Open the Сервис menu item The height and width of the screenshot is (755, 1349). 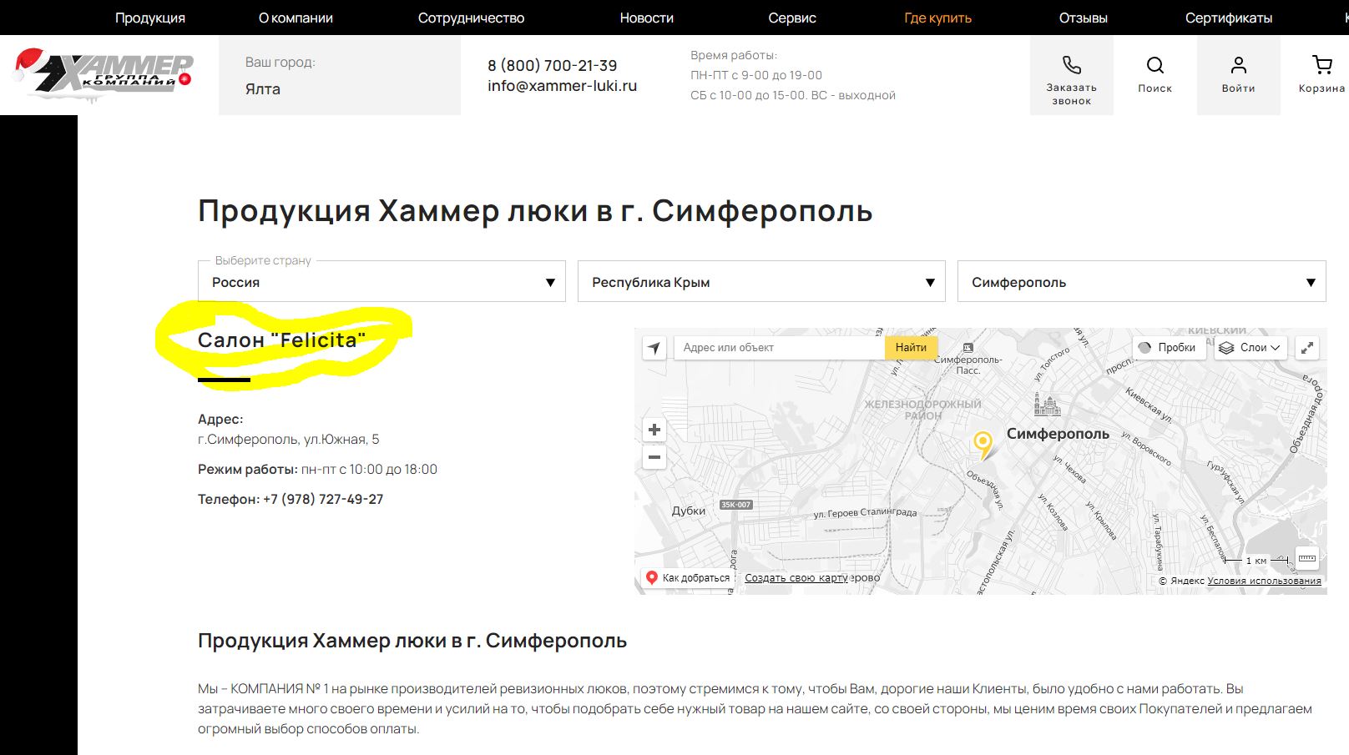[x=792, y=18]
